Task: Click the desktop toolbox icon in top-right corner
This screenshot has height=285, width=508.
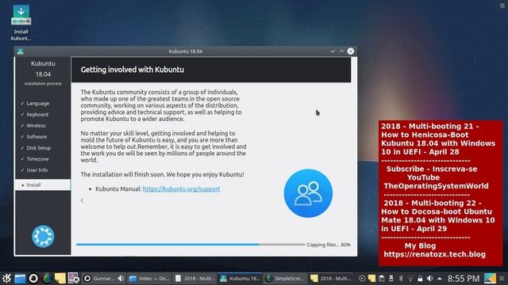Action: tap(502, 6)
